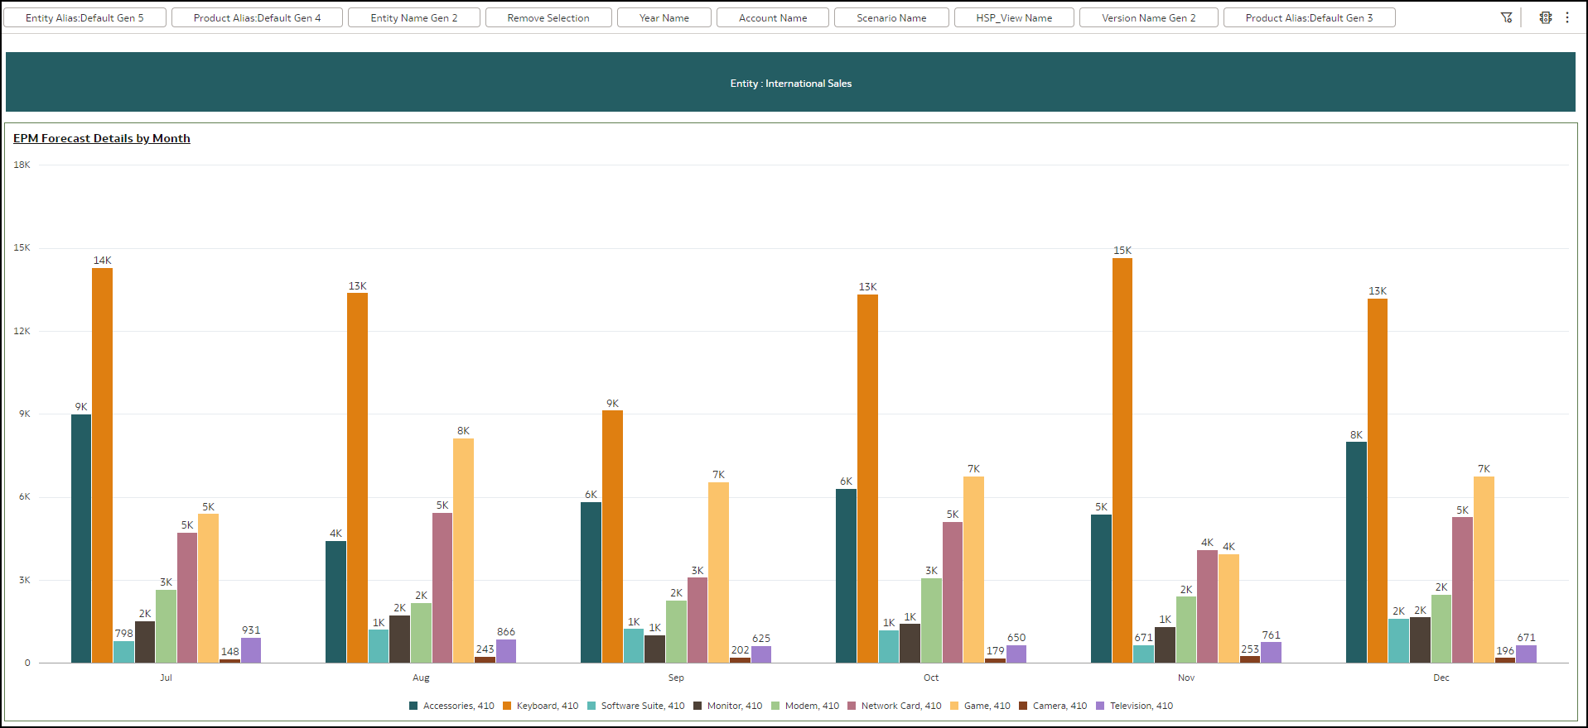Click the Remove Selection button
Screen dimensions: 1588x728
[x=548, y=17]
